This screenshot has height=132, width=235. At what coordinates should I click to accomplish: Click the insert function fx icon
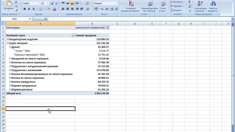pyautogui.click(x=46, y=19)
